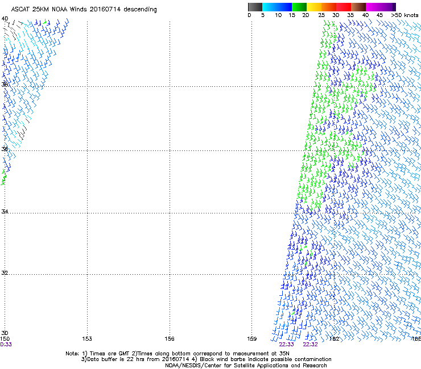The image size is (421, 369).
Task: Click the magenta 40-45 knots color band
Action: (x=373, y=7)
